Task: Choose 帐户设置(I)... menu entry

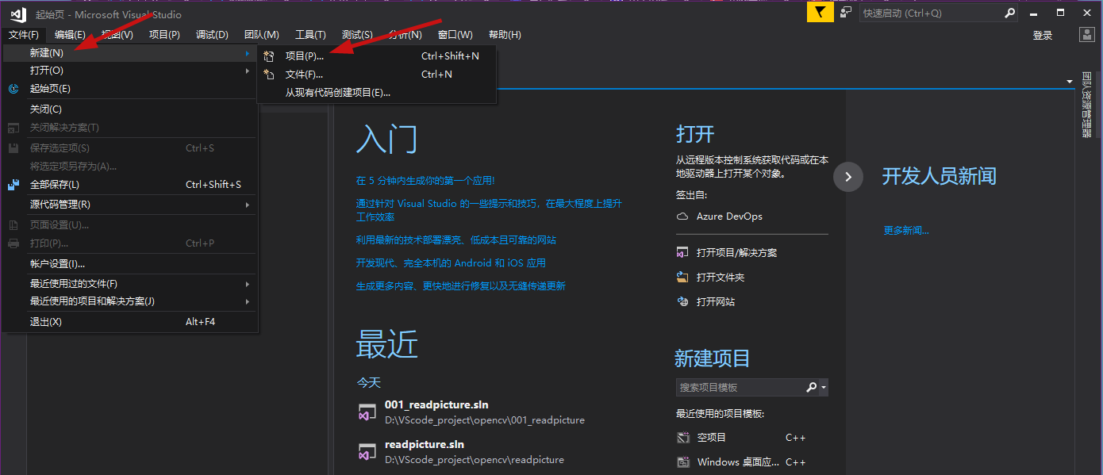Action: pos(130,264)
